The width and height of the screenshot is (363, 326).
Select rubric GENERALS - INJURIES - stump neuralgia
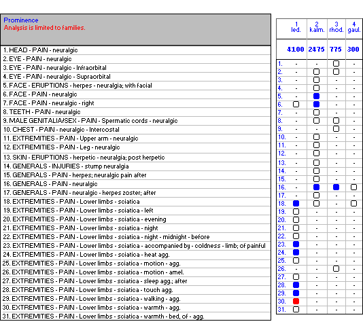pos(66,166)
